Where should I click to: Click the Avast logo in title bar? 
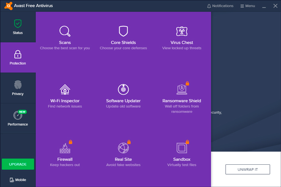click(x=8, y=6)
